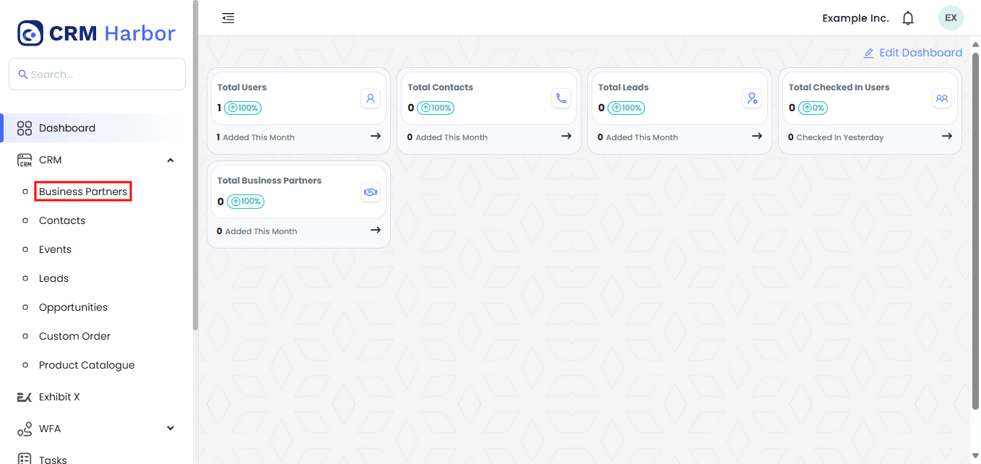Open notifications via the bell icon

(908, 18)
